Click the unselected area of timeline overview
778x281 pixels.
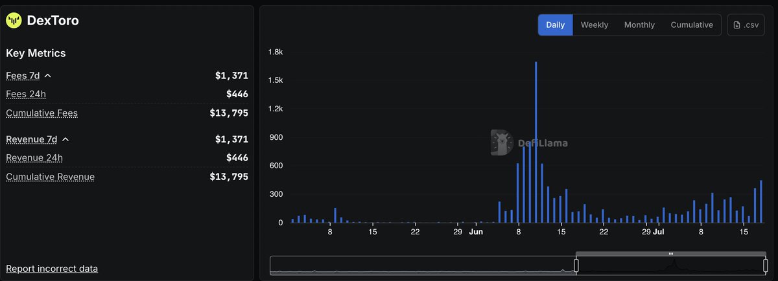(x=423, y=265)
